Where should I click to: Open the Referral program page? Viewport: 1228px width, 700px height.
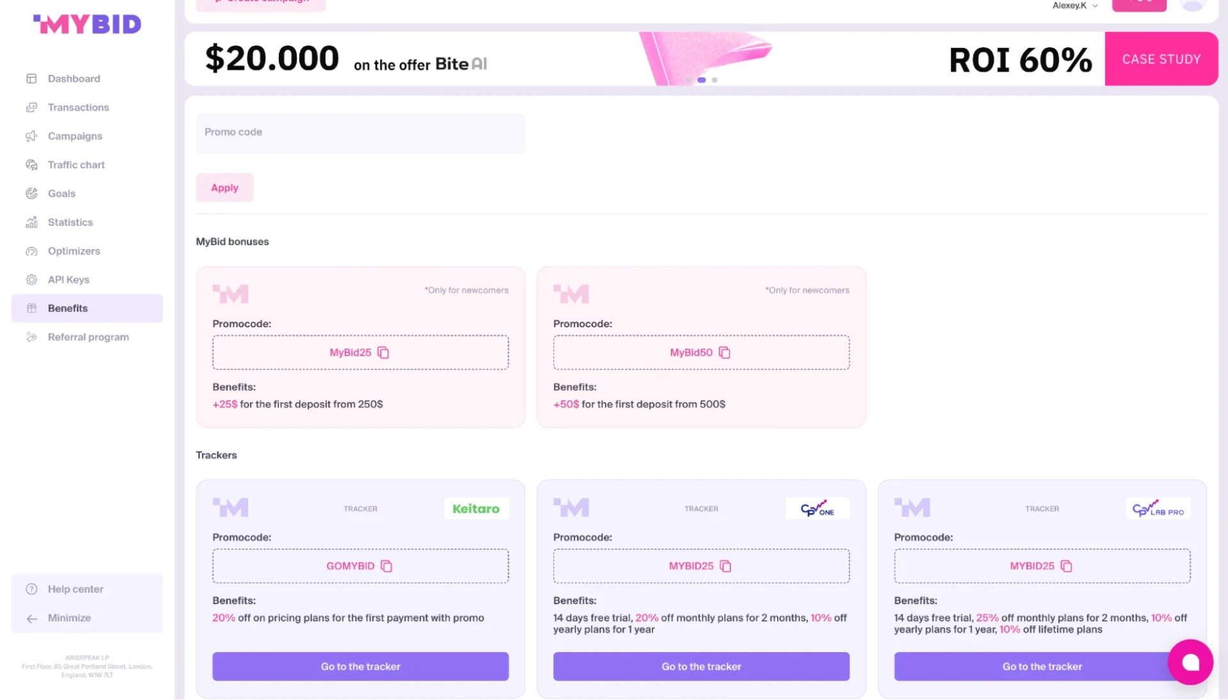[87, 338]
